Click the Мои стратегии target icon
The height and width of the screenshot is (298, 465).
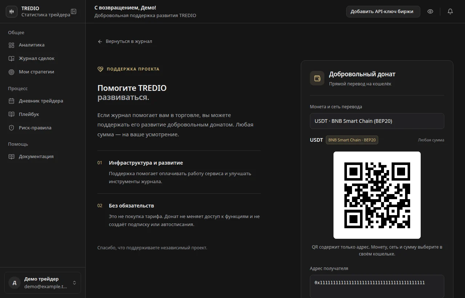pos(12,72)
